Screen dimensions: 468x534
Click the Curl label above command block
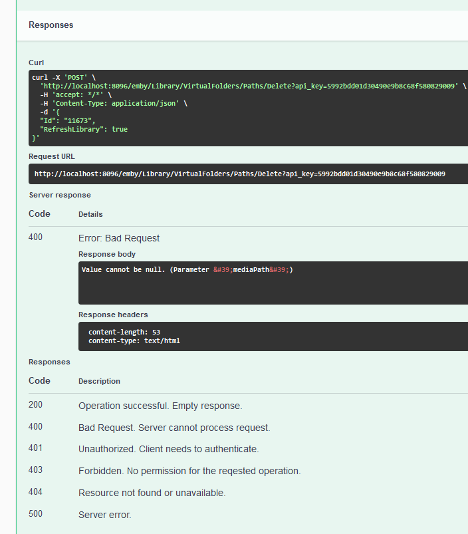36,63
